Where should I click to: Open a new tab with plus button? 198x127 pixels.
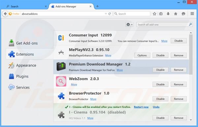tap(97, 6)
